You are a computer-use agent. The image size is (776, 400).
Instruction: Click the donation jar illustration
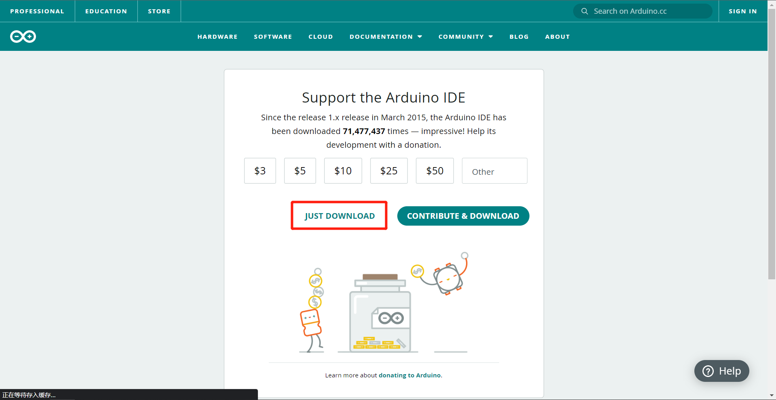380,313
